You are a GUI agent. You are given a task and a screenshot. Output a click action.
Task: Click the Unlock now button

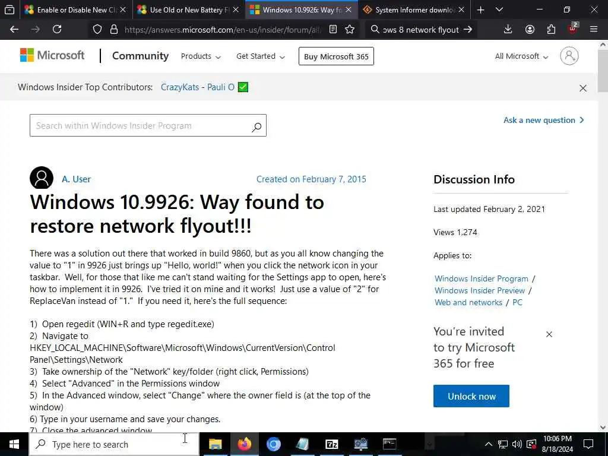(x=471, y=396)
